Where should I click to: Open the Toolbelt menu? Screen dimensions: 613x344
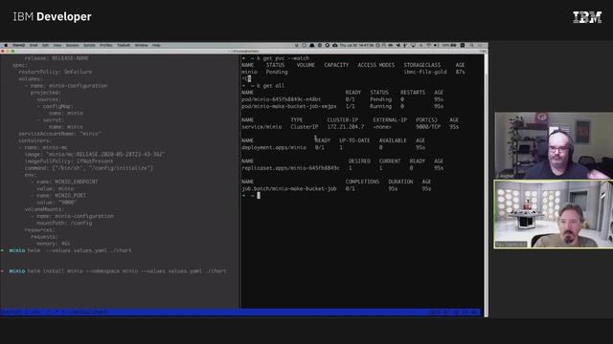tap(124, 45)
